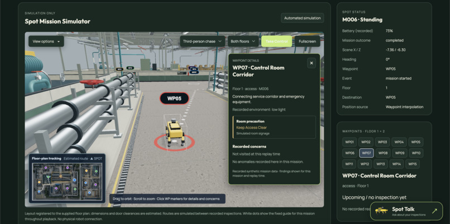
Task: Click the "Keep Access Clear" precaution text
Action: [251, 128]
